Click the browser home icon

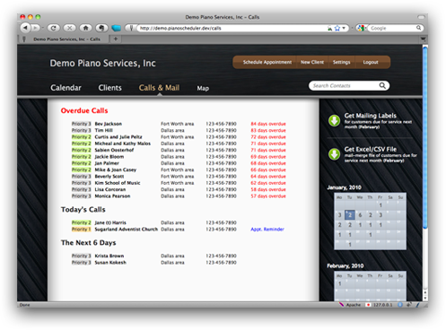[85, 28]
